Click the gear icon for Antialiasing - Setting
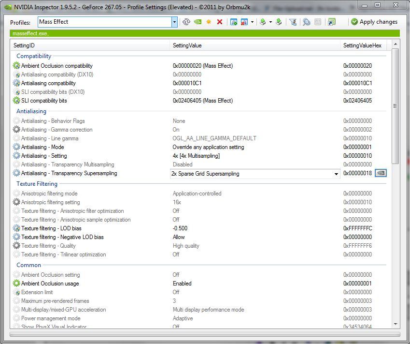 click(x=16, y=155)
